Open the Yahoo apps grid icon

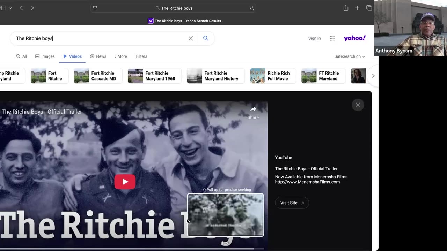point(332,38)
